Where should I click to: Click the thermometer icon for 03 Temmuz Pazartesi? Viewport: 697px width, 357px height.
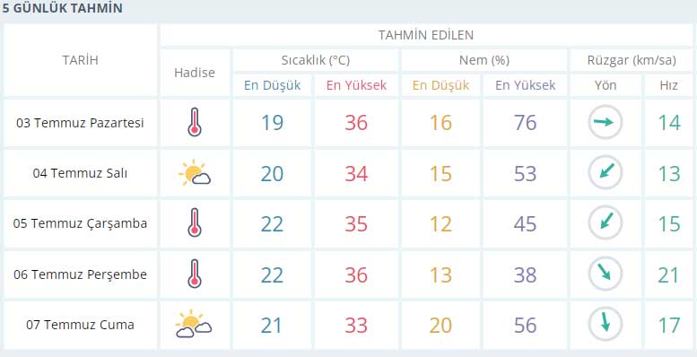pyautogui.click(x=195, y=123)
